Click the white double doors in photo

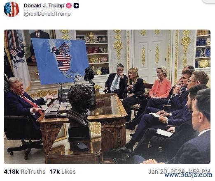click(152, 55)
